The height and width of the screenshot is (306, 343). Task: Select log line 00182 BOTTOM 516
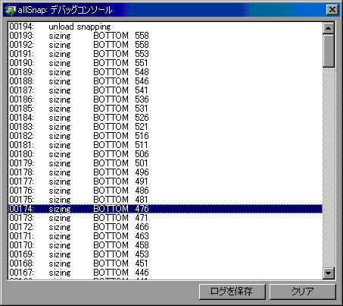click(x=165, y=136)
